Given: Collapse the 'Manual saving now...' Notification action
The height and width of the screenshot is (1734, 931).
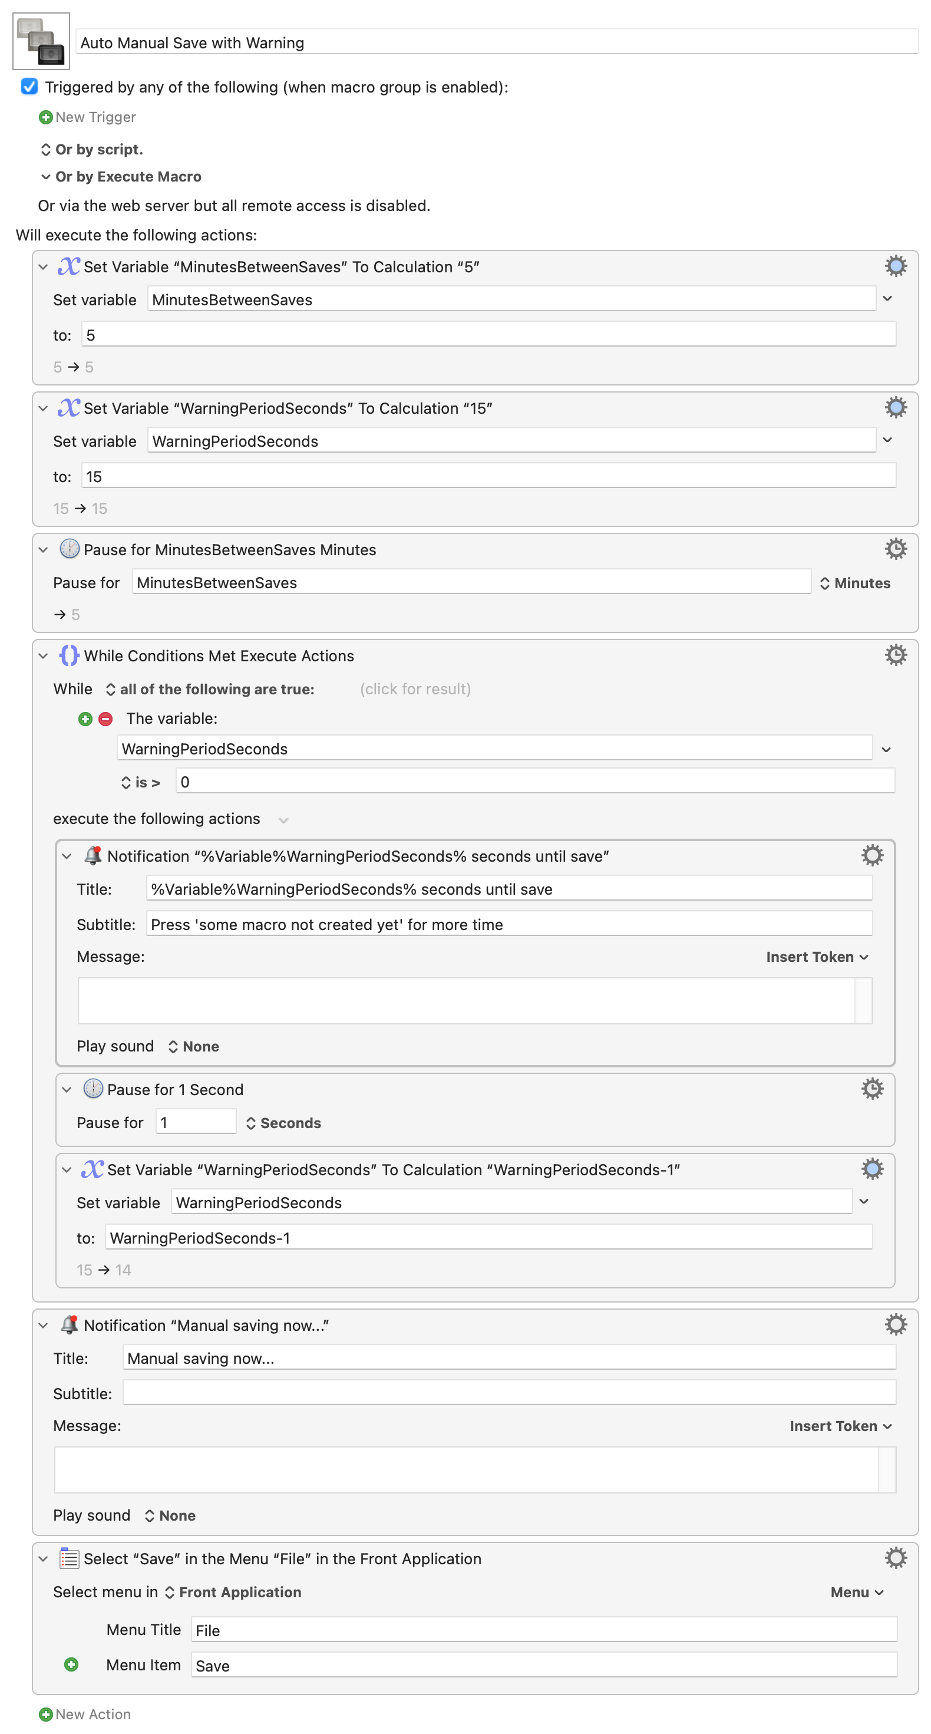Looking at the screenshot, I should point(43,1325).
